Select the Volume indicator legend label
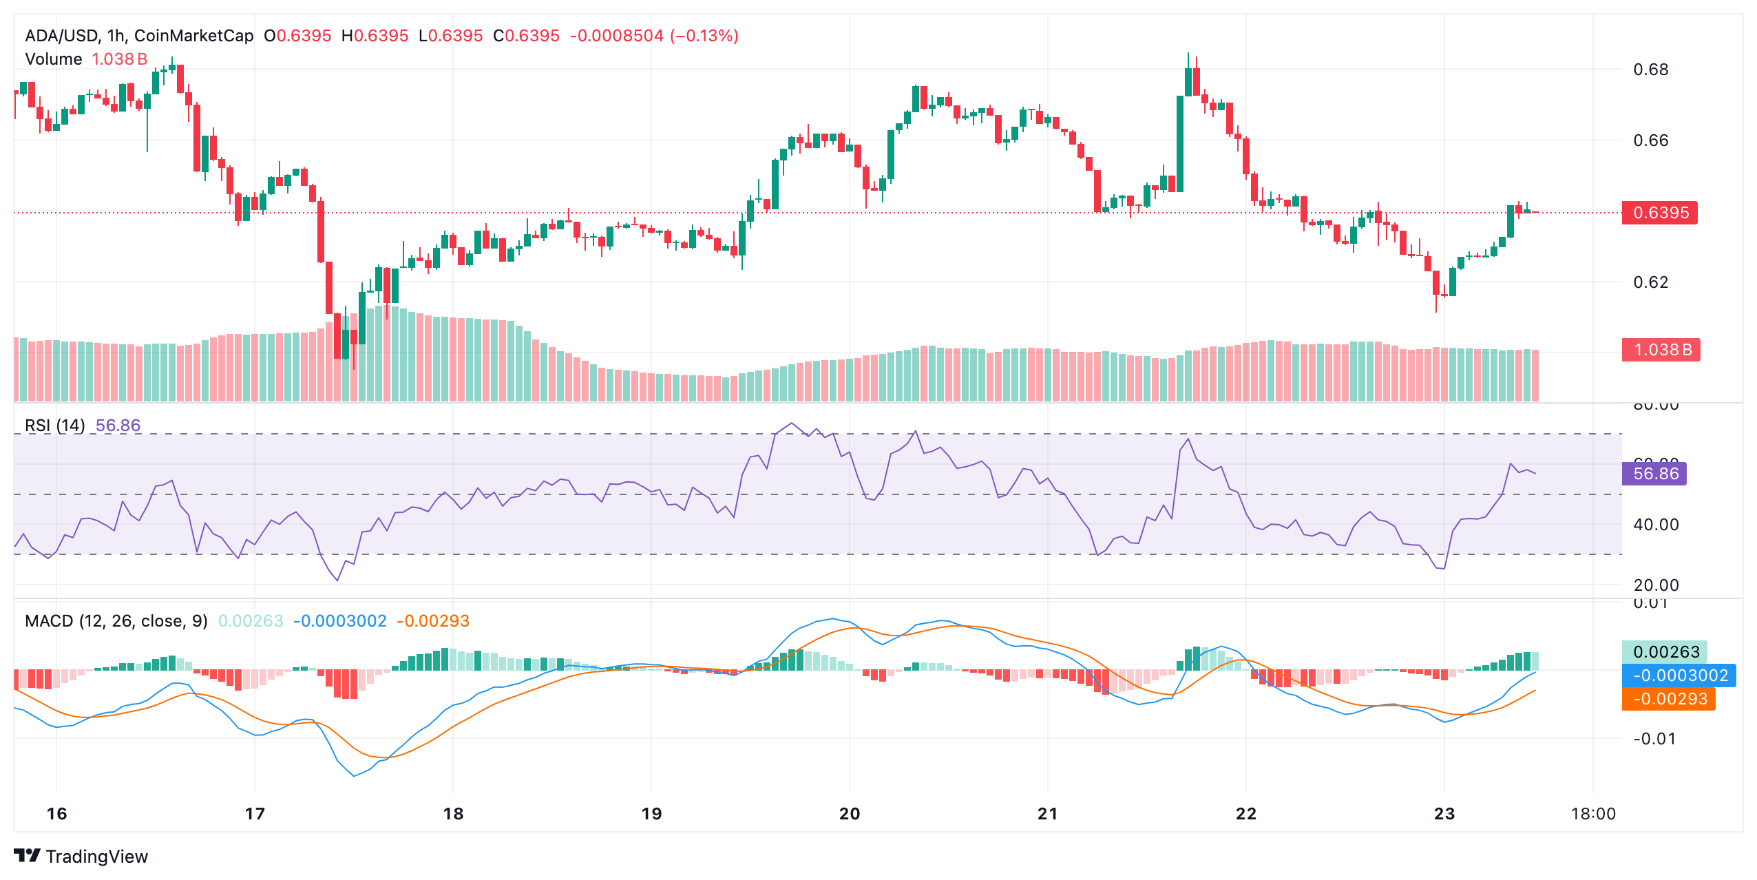Image resolution: width=1757 pixels, height=880 pixels. [x=54, y=59]
